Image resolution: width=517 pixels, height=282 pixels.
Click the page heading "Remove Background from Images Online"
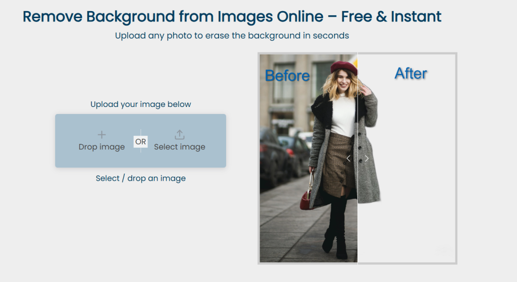232,17
